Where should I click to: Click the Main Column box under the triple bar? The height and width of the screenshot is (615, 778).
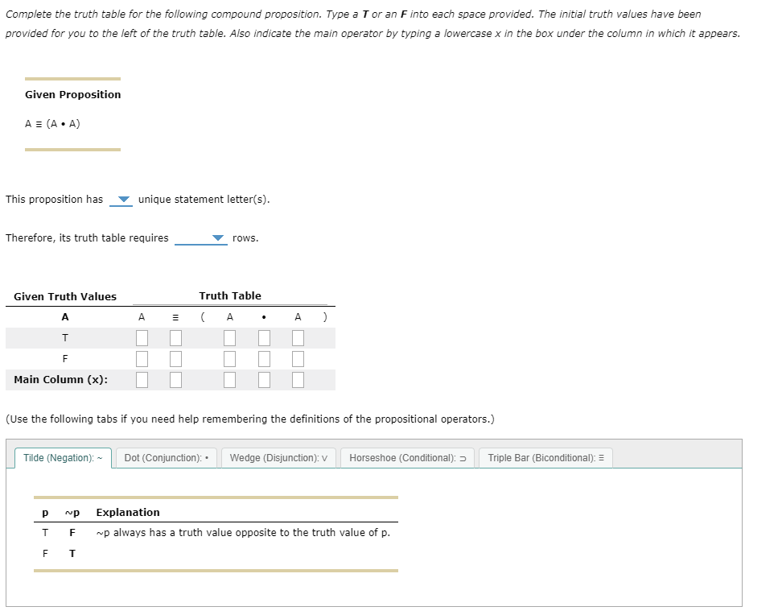[x=175, y=379]
